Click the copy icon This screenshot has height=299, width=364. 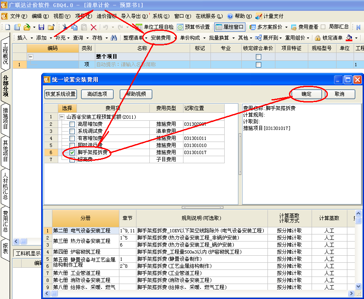74,27
